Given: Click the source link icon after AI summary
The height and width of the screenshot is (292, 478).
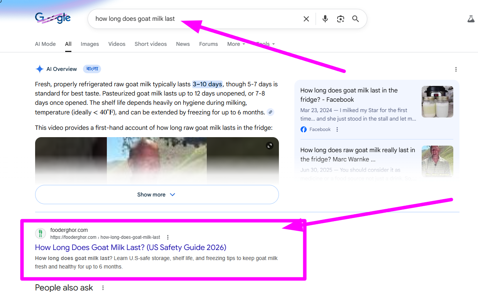Looking at the screenshot, I should [270, 112].
